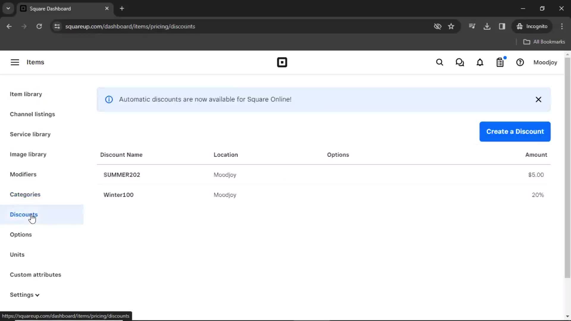Select the Categories section
The image size is (571, 321).
click(x=25, y=194)
